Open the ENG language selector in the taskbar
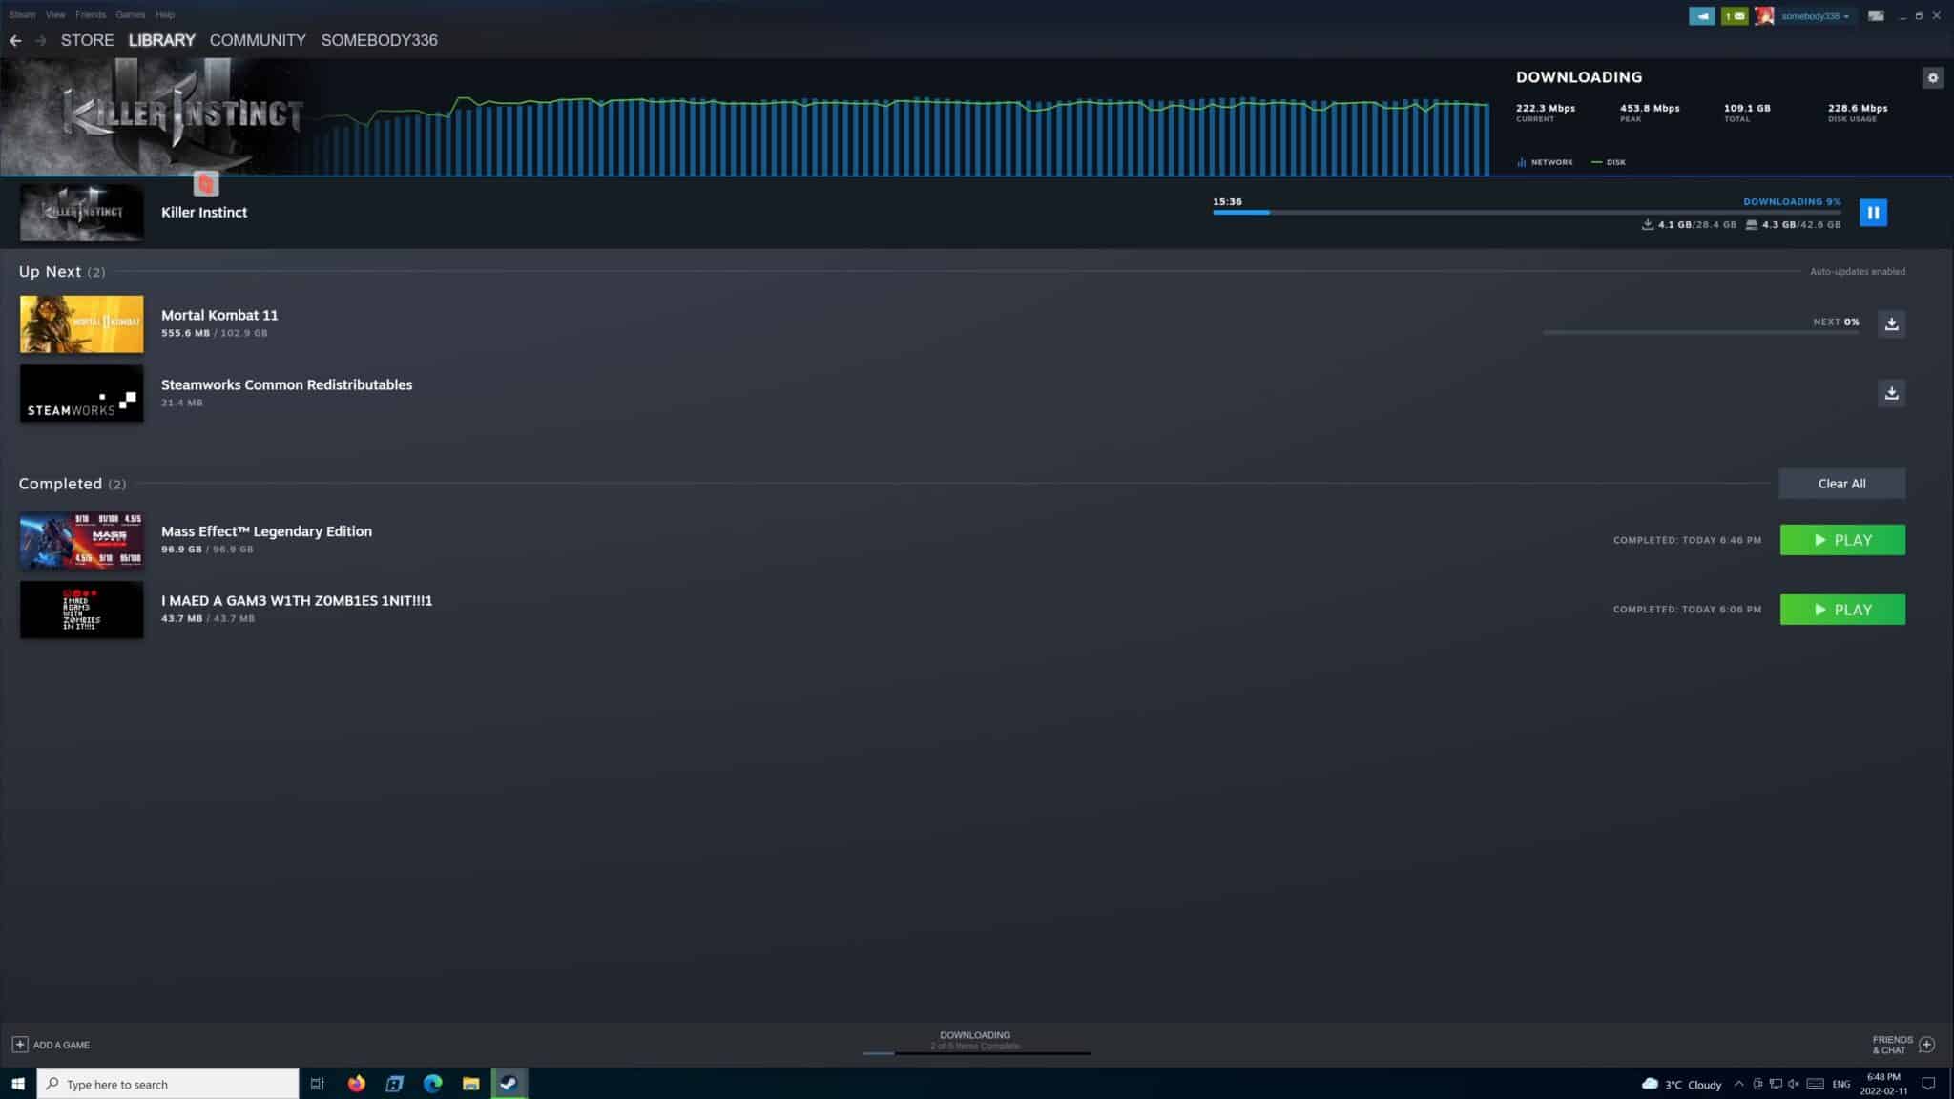Viewport: 1954px width, 1099px height. [1841, 1084]
